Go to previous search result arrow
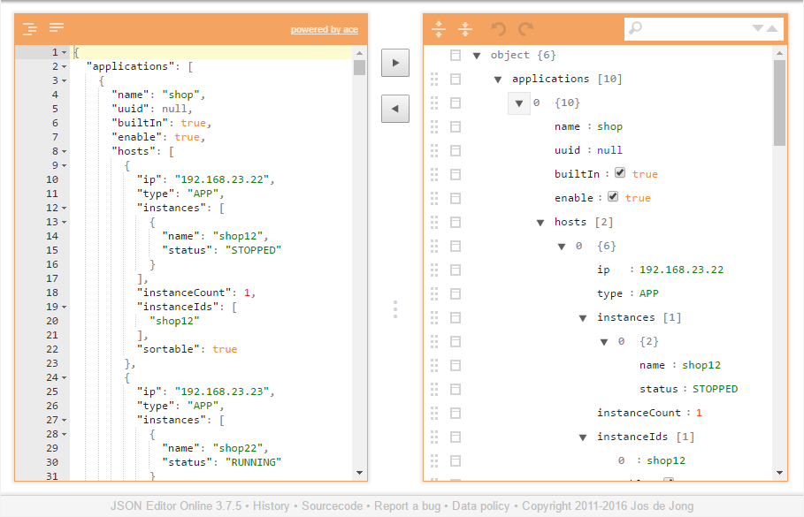The image size is (804, 517). click(771, 28)
